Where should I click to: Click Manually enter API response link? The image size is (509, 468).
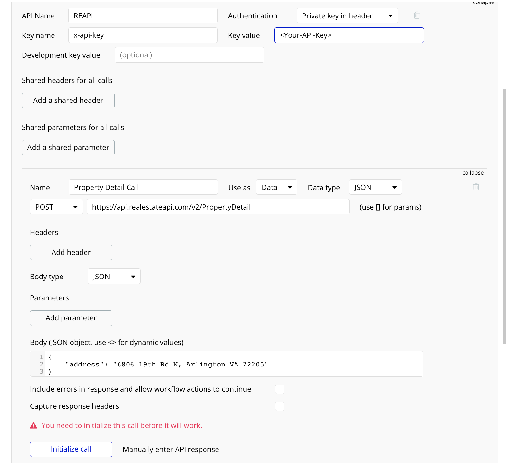[171, 449]
